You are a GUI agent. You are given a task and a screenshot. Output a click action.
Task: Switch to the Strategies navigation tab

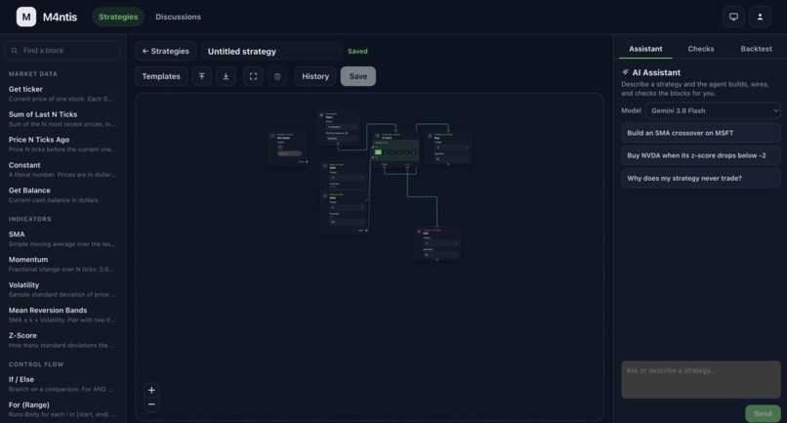tap(118, 17)
